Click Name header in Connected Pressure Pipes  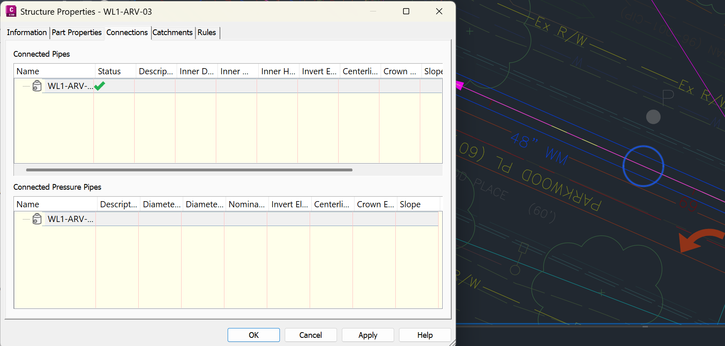point(55,204)
